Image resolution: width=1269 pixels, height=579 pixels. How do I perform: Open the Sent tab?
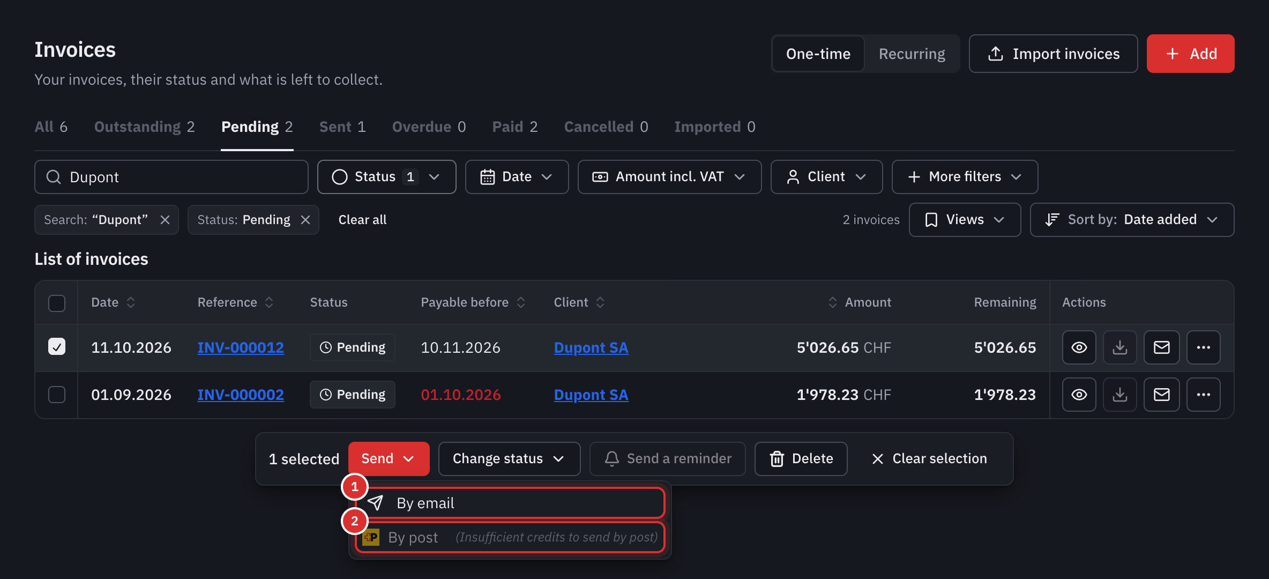click(x=342, y=127)
